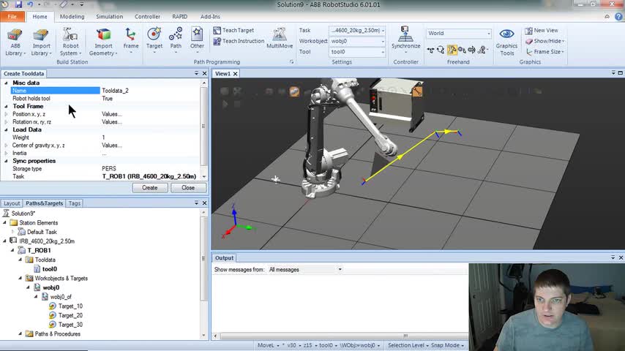625x351 pixels.
Task: Collapse the Load Data section
Action: pos(6,130)
